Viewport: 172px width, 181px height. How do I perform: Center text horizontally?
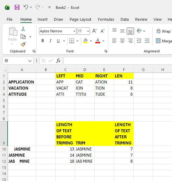click(x=122, y=41)
